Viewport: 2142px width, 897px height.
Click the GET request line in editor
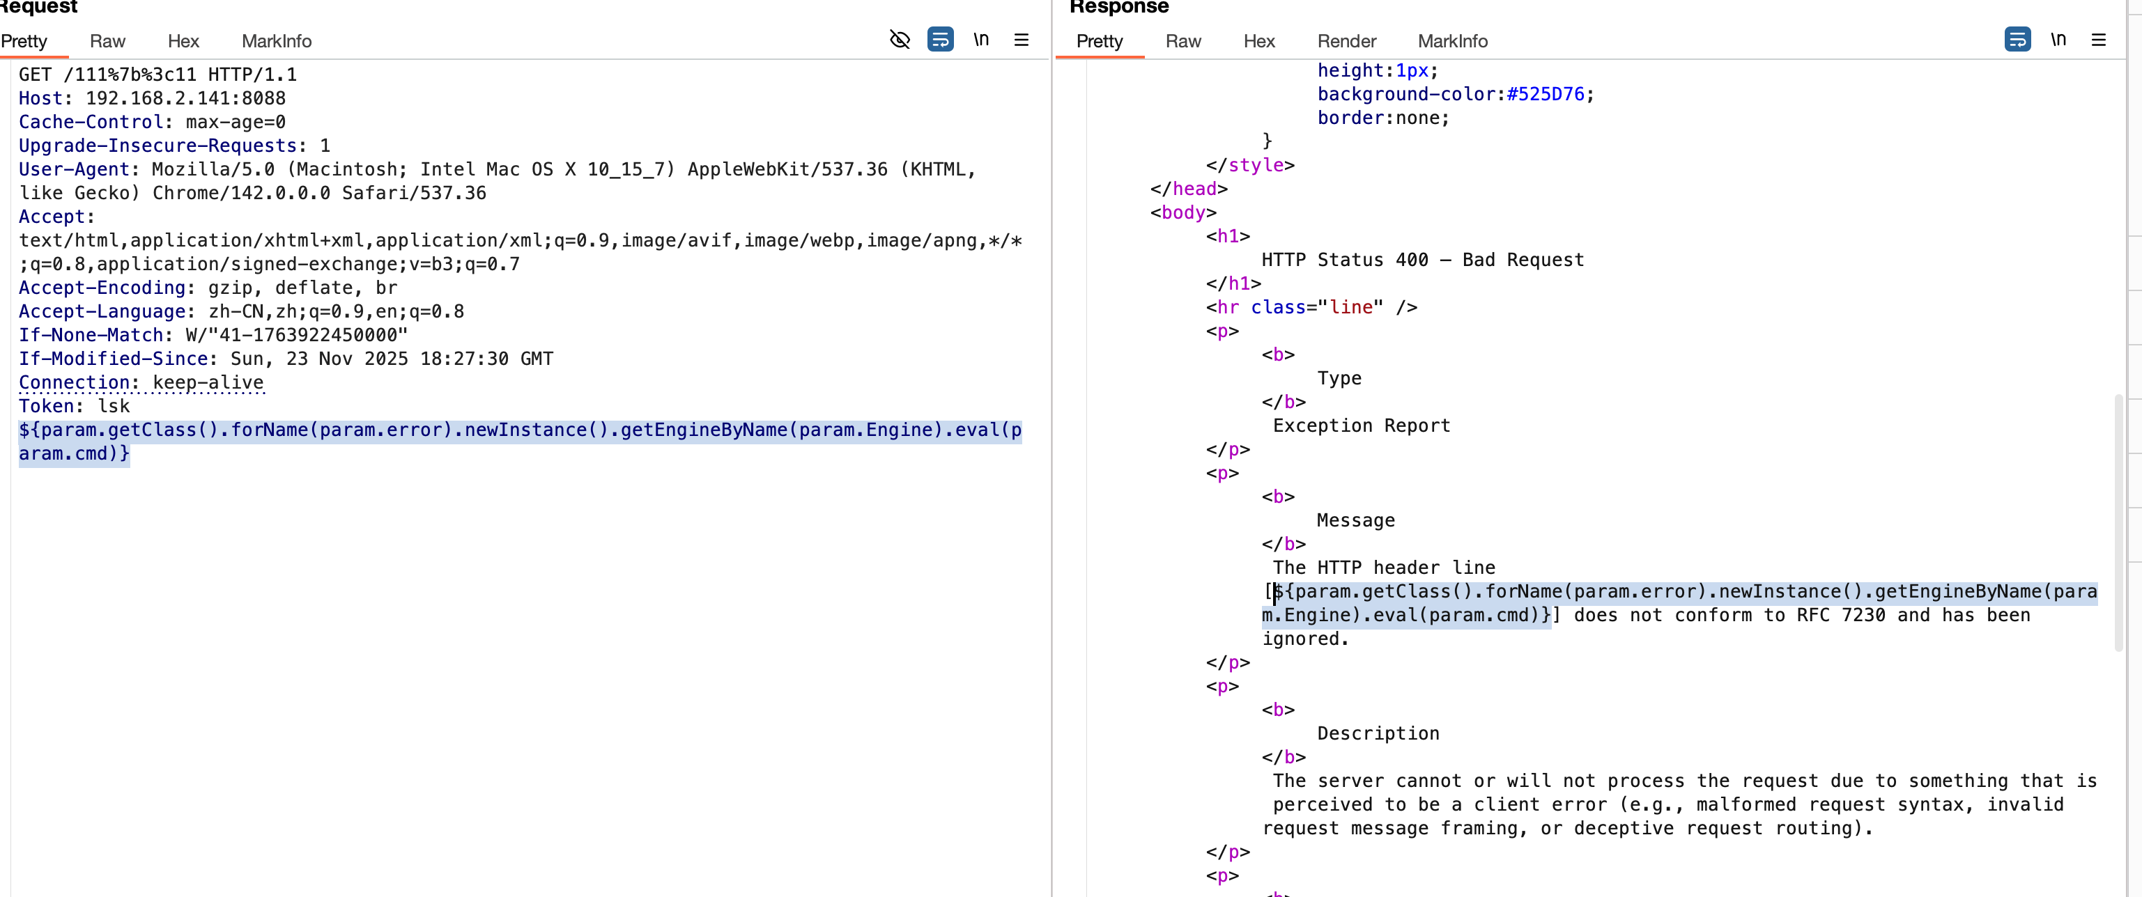pos(158,75)
